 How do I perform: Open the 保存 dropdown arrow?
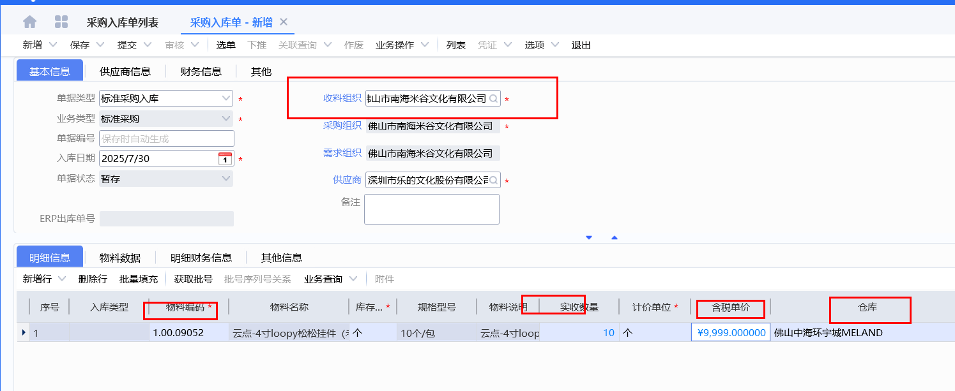pyautogui.click(x=100, y=45)
